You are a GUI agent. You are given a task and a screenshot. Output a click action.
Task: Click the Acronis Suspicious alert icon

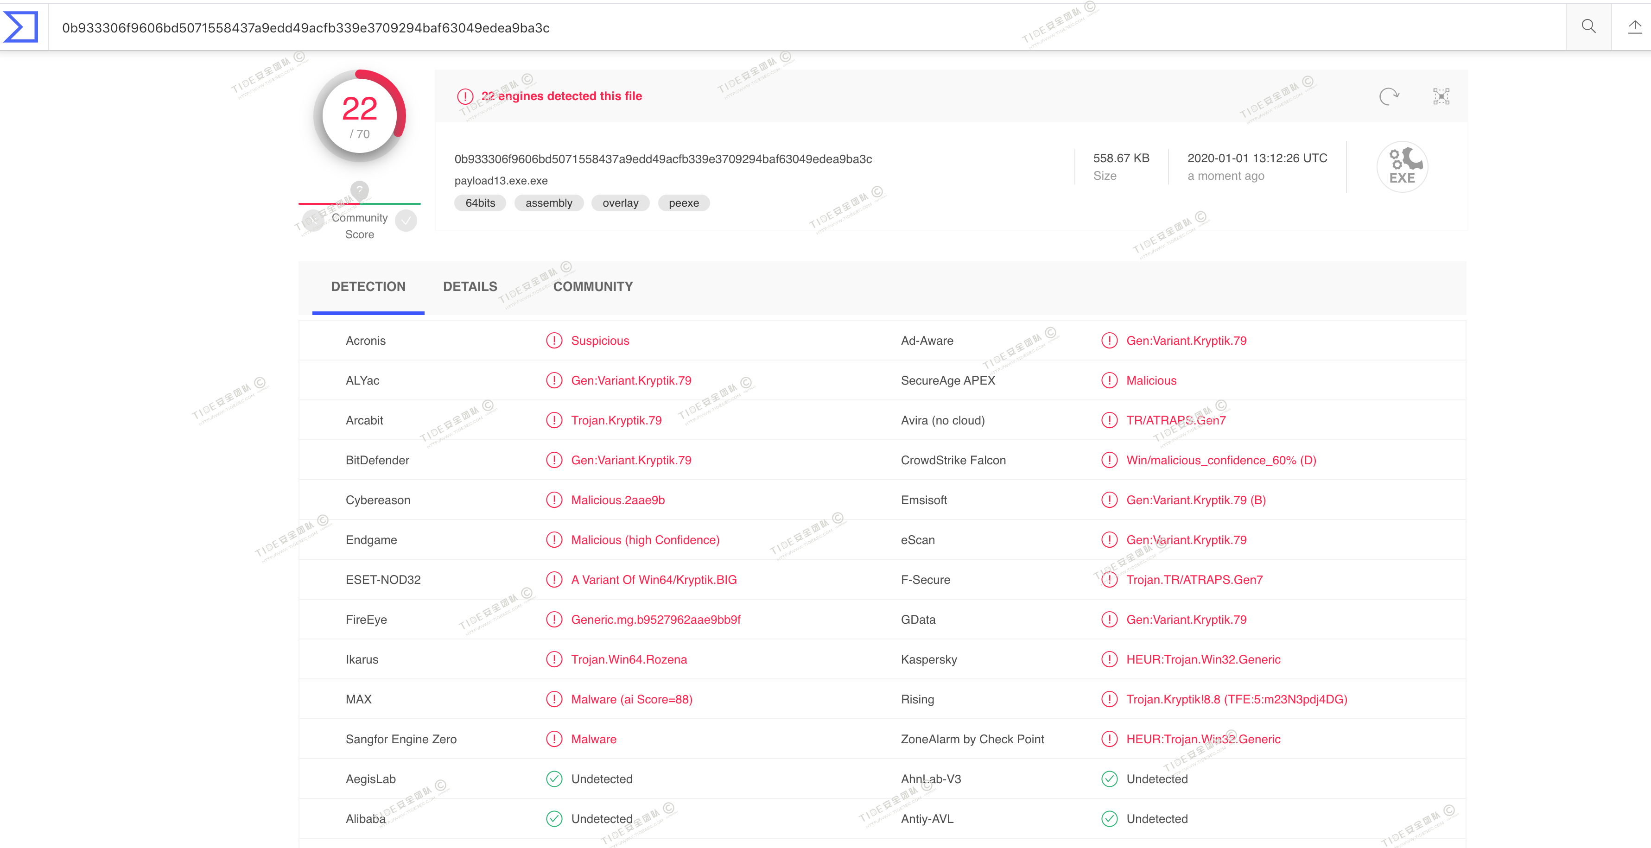click(554, 340)
